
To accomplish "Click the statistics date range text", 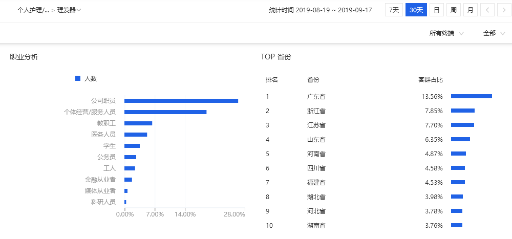I will pyautogui.click(x=320, y=10).
